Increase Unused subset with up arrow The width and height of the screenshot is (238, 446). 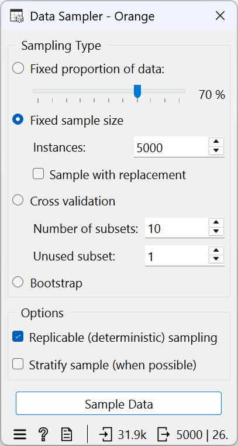pyautogui.click(x=216, y=251)
